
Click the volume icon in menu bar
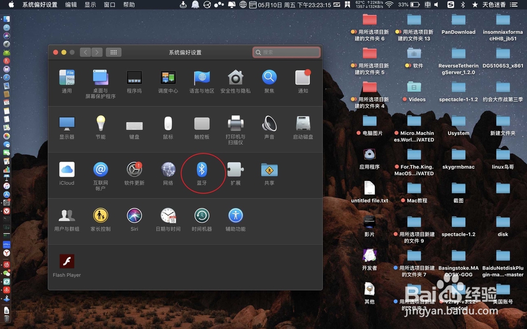436,5
